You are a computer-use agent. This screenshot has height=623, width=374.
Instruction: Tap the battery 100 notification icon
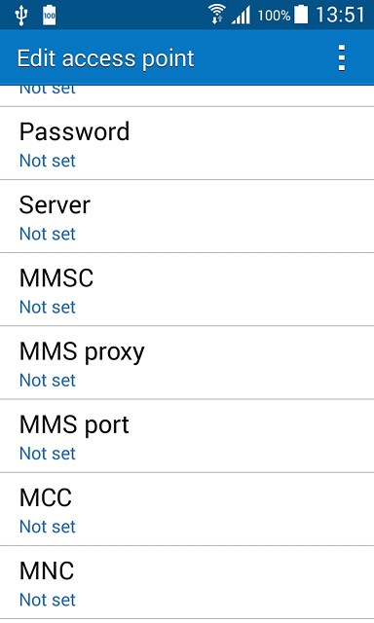click(x=50, y=16)
